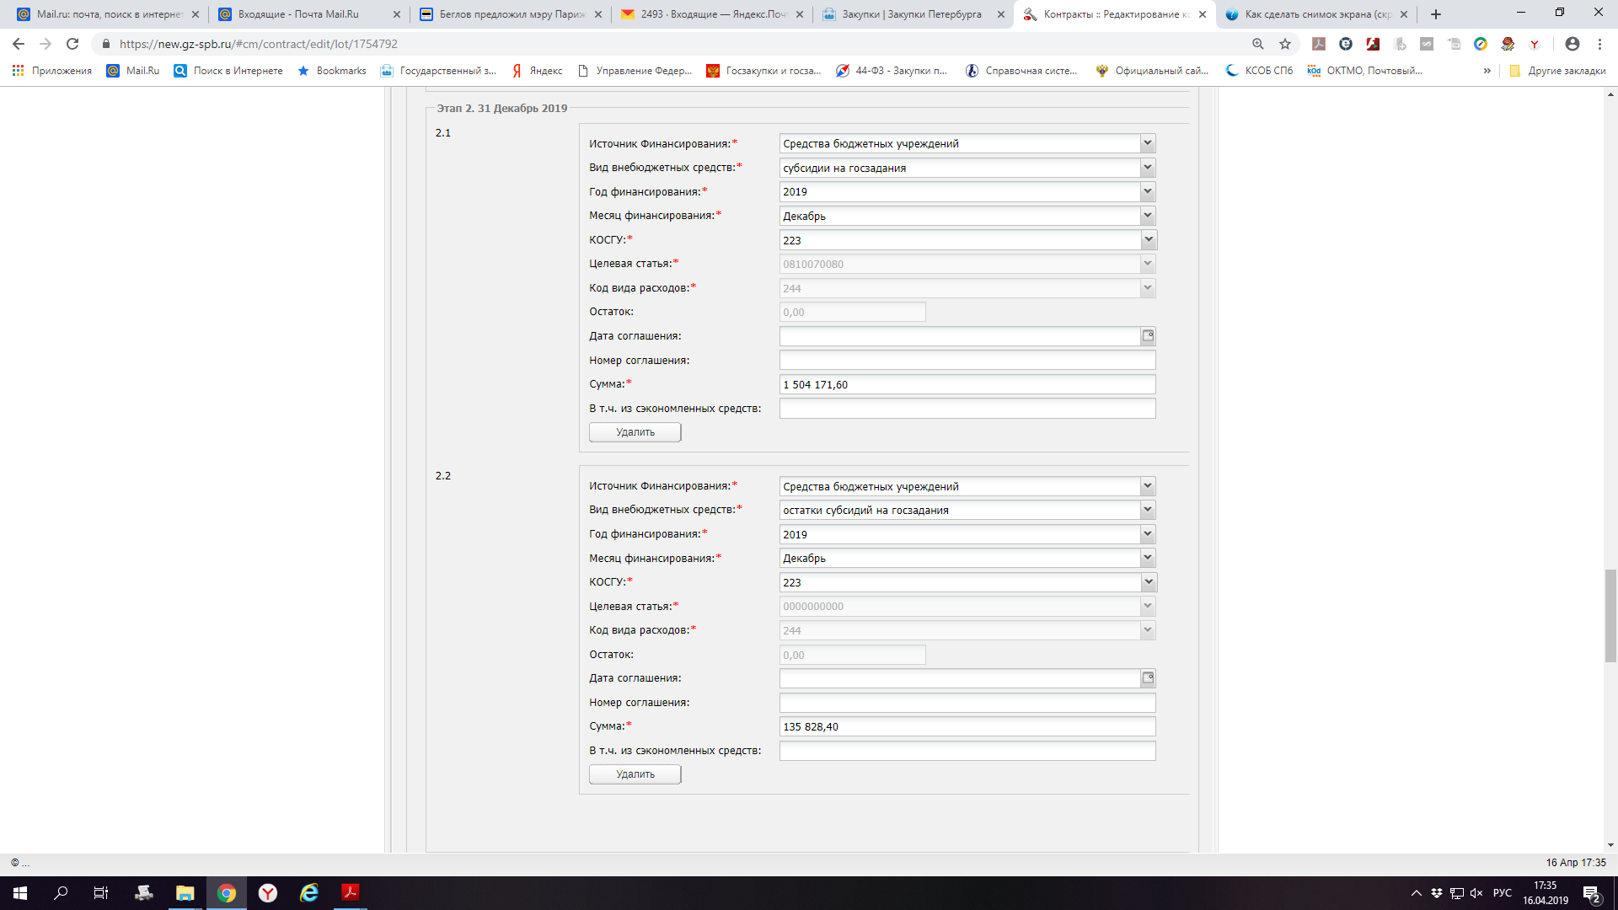This screenshot has height=910, width=1618.
Task: Open Yandex browser from the taskbar
Action: tap(268, 893)
